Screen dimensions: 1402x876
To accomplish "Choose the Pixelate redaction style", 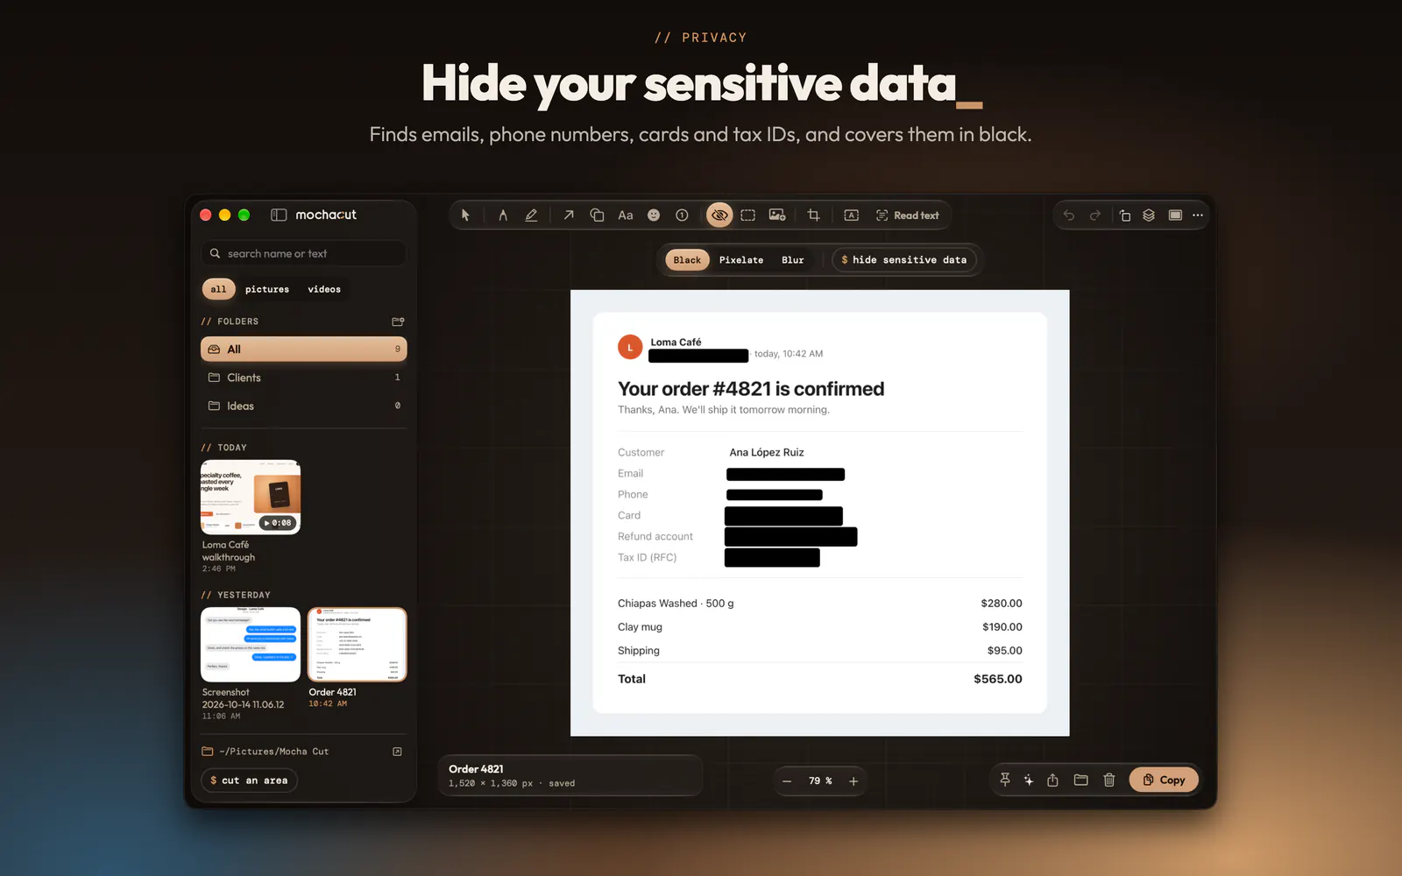I will click(x=741, y=260).
